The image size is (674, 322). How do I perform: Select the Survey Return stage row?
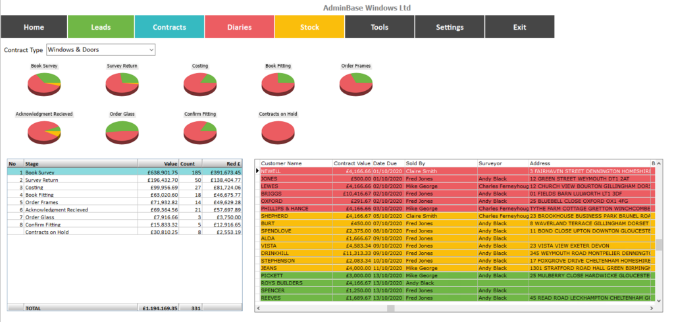(x=124, y=180)
